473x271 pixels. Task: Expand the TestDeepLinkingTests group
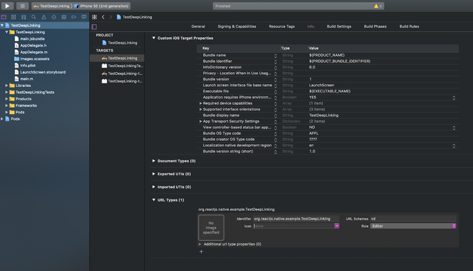pos(7,92)
